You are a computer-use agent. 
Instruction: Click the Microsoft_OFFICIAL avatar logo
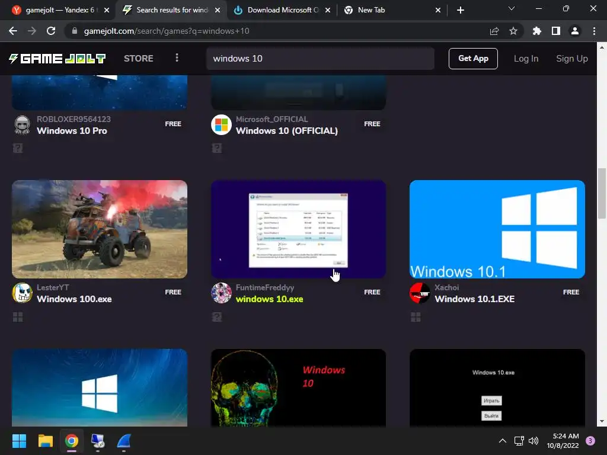(x=221, y=124)
